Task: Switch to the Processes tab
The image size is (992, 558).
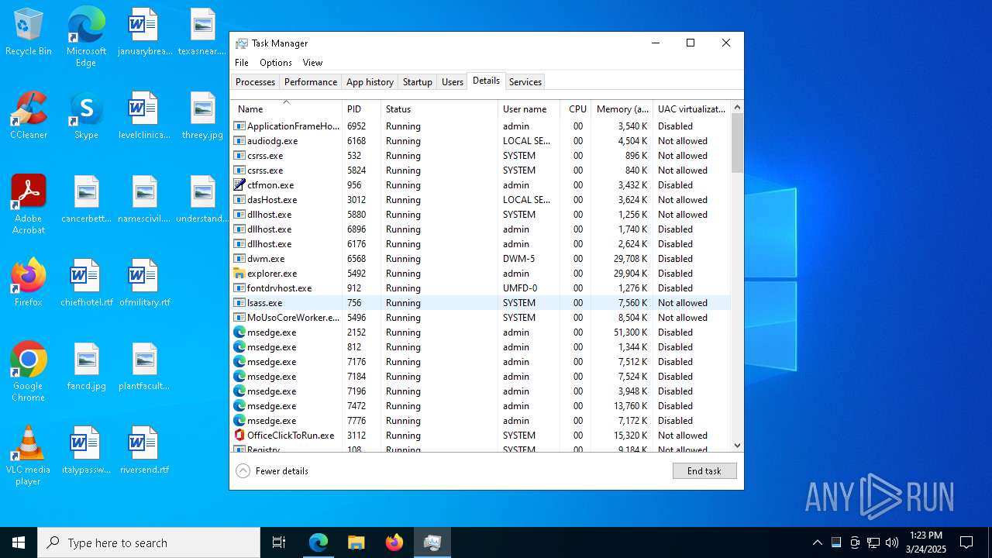Action: click(x=255, y=82)
